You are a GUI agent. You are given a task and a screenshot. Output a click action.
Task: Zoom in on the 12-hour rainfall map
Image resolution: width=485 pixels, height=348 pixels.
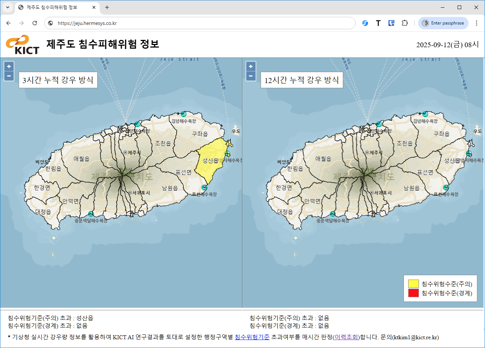[x=251, y=67]
